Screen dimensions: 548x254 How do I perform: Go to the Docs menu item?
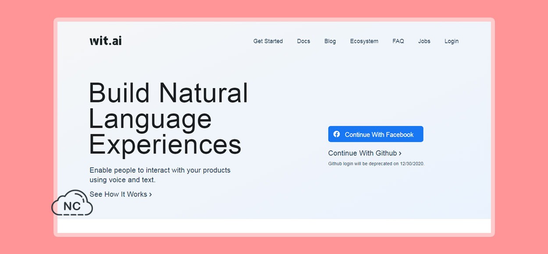(303, 41)
